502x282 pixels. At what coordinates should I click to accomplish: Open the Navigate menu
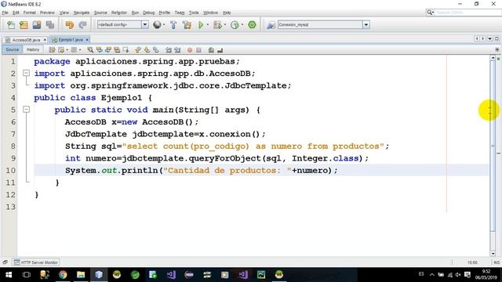pyautogui.click(x=82, y=13)
